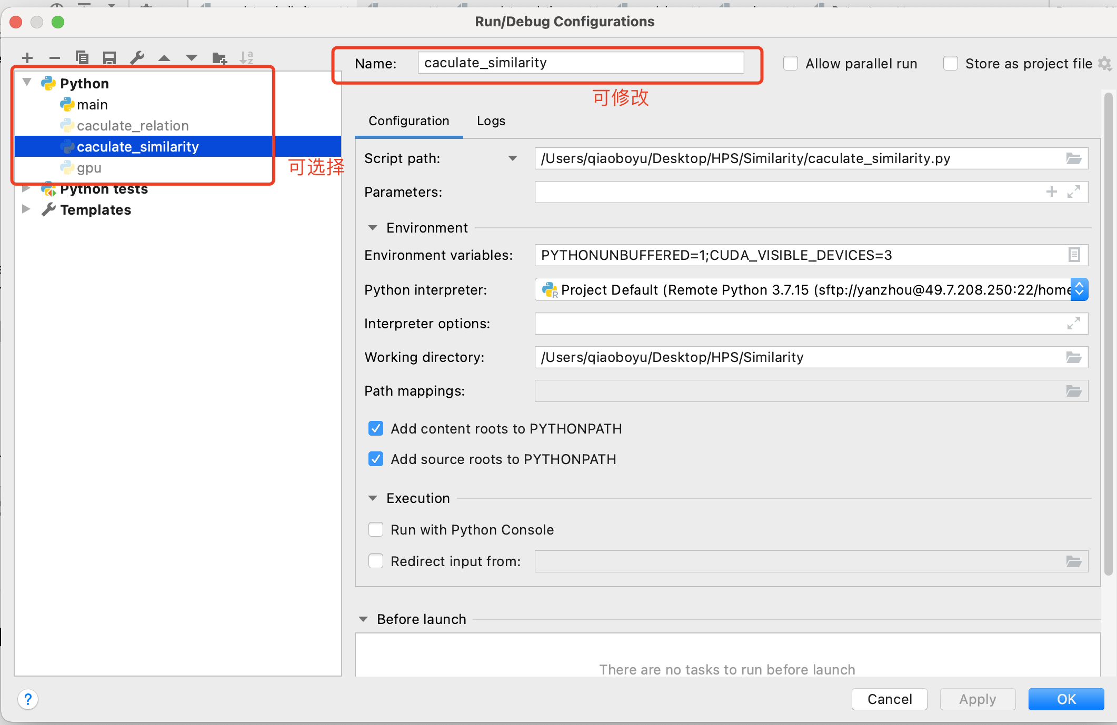Click the edit templates wrench icon
This screenshot has width=1117, height=725.
tap(137, 58)
